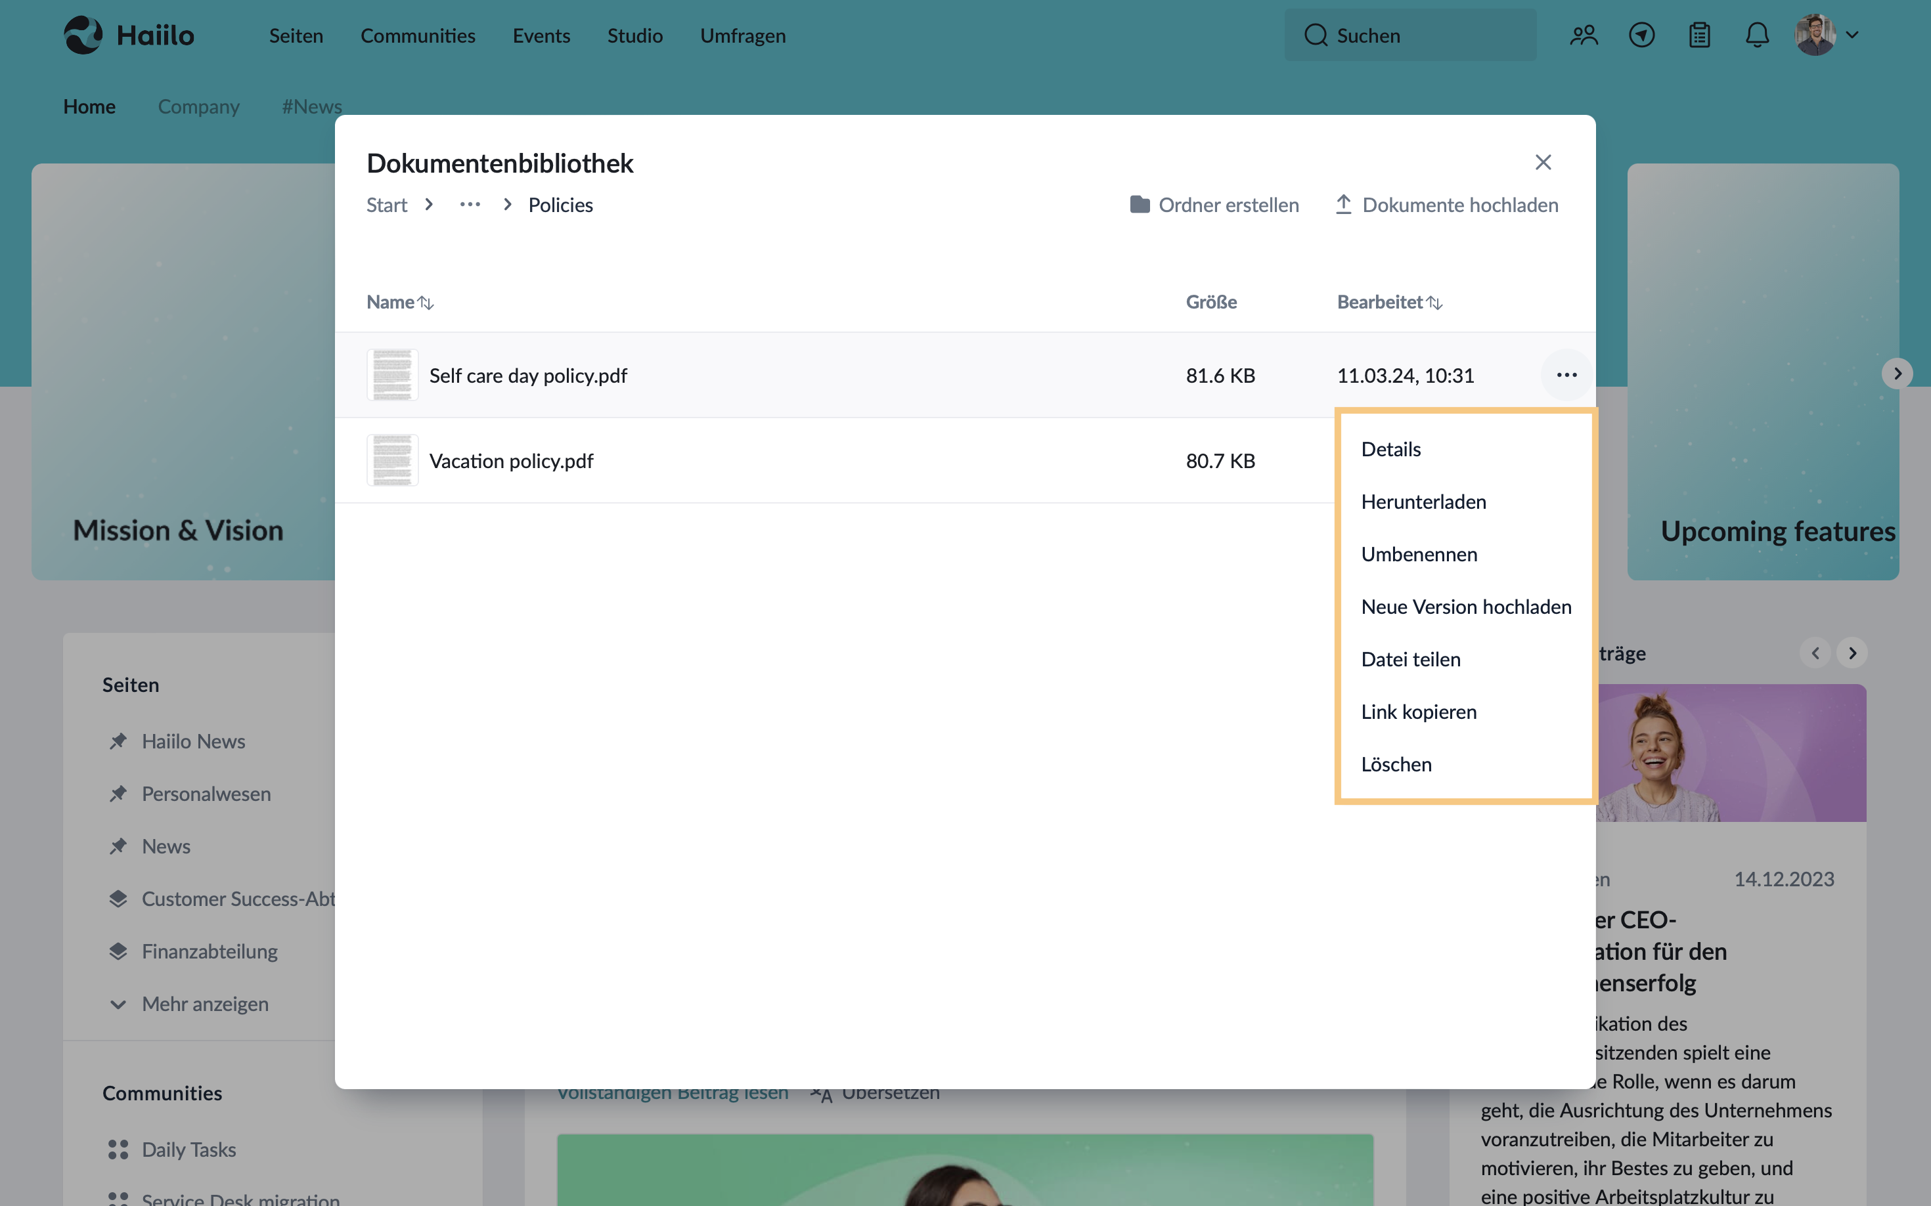Screen dimensions: 1931x1206
Task: Expand the user account chevron
Action: (1853, 35)
